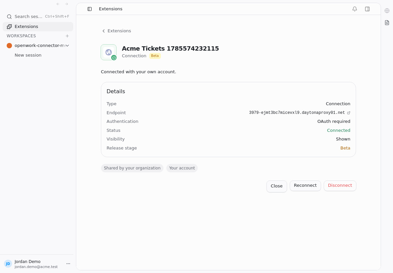Click the Search sessions field
393x273 pixels.
[38, 17]
